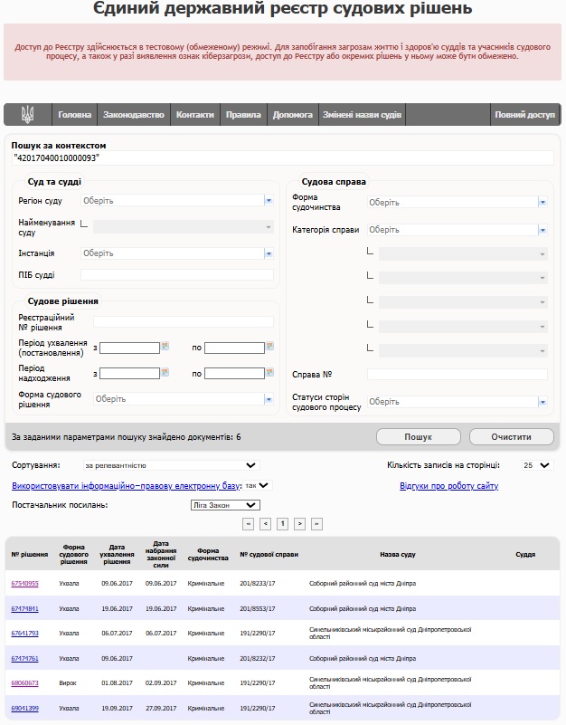Image resolution: width=566 pixels, height=725 pixels.
Task: Open the Повний доступ menu item
Action: tap(525, 115)
